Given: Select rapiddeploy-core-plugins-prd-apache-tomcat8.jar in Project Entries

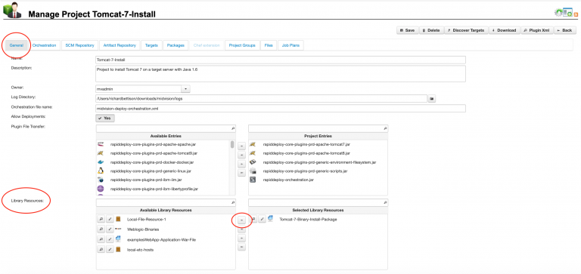Looking at the screenshot, I should tap(306, 153).
